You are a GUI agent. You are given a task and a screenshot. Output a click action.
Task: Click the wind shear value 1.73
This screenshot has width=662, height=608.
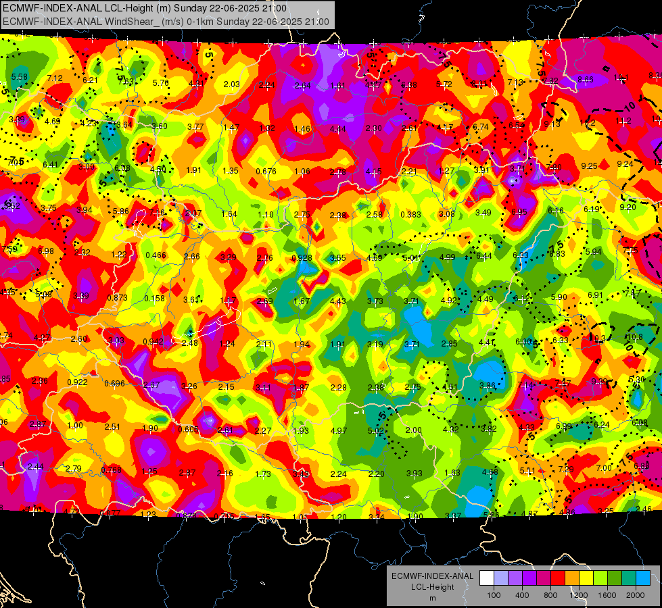click(262, 474)
